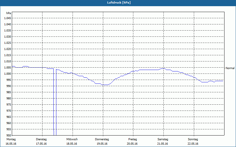
Task: Click the 1.040 y-axis value
Action: click(x=8, y=24)
